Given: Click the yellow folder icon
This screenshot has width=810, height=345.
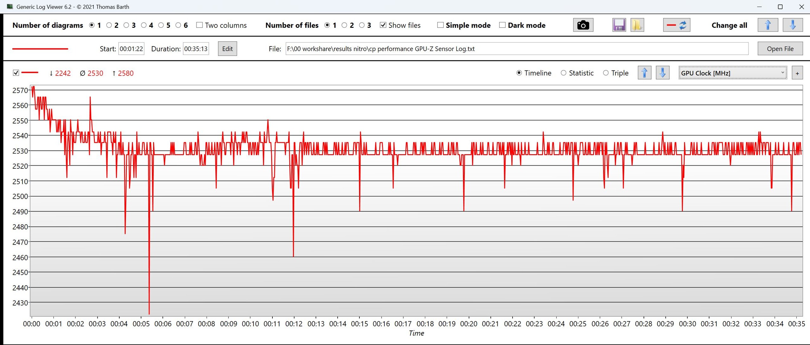Looking at the screenshot, I should (637, 25).
